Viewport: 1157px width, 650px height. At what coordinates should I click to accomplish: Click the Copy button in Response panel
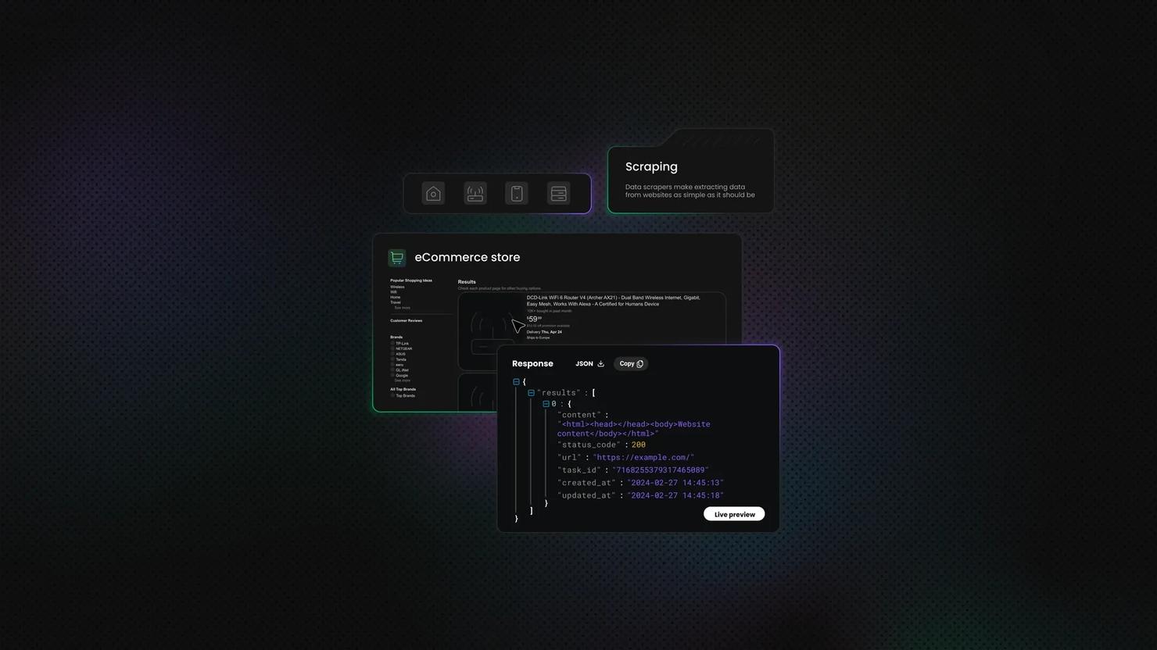(x=631, y=364)
